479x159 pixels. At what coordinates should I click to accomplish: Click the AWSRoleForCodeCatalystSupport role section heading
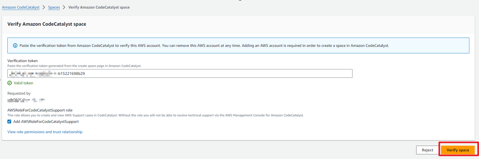click(40, 110)
